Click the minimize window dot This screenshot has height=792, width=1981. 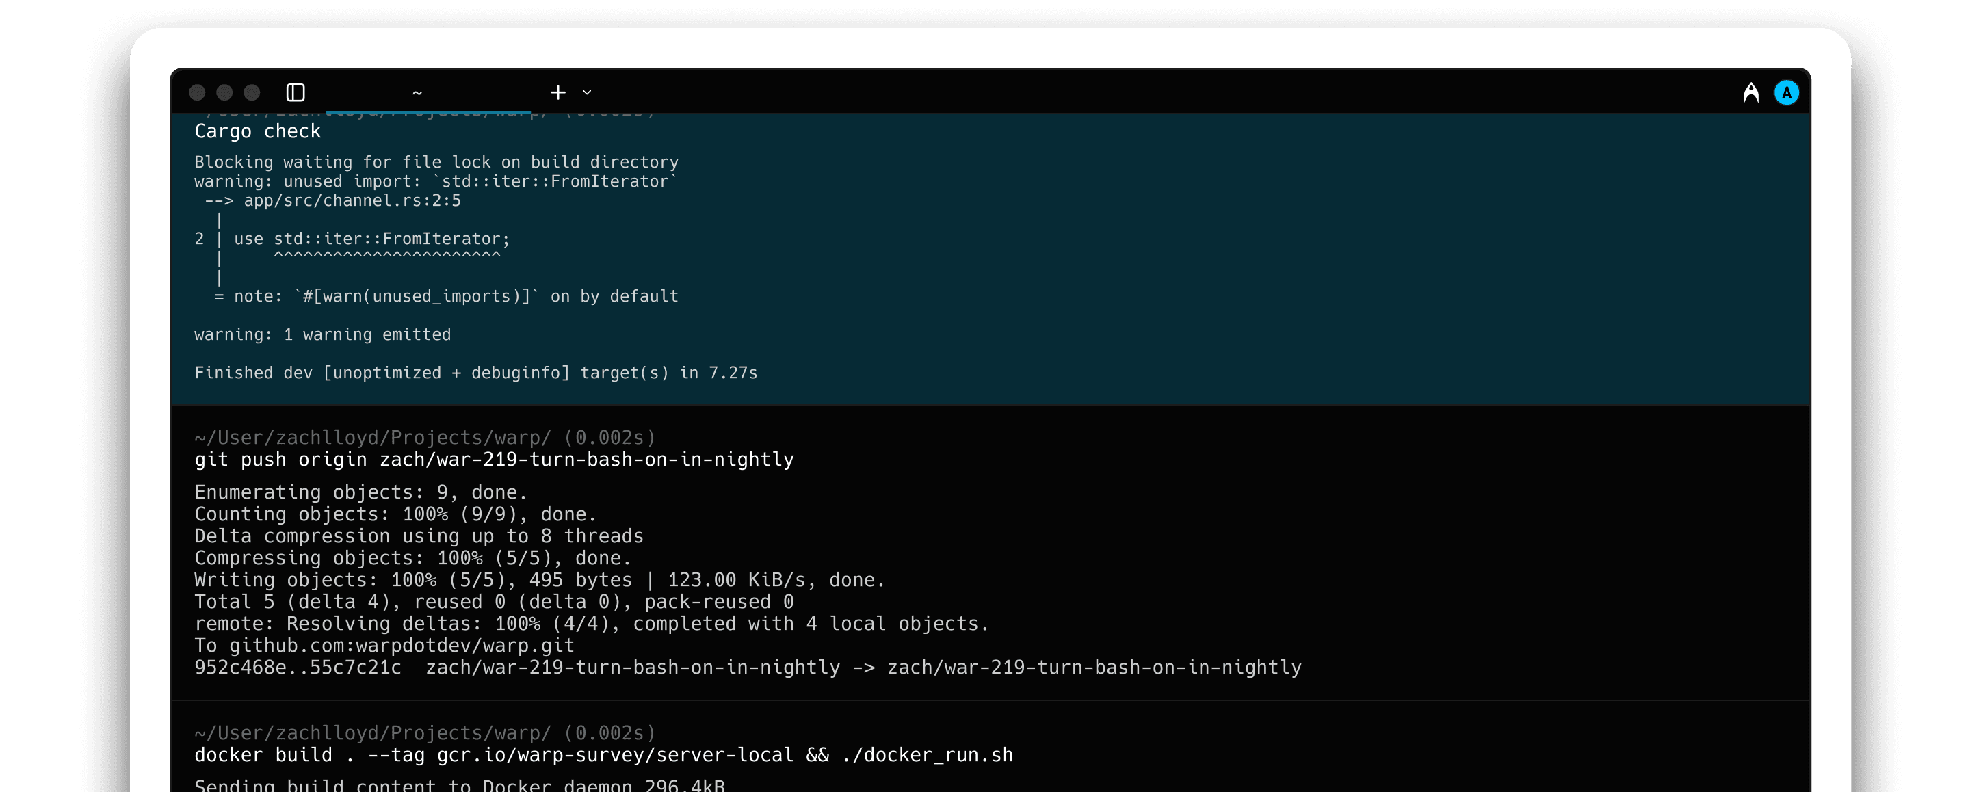click(224, 92)
